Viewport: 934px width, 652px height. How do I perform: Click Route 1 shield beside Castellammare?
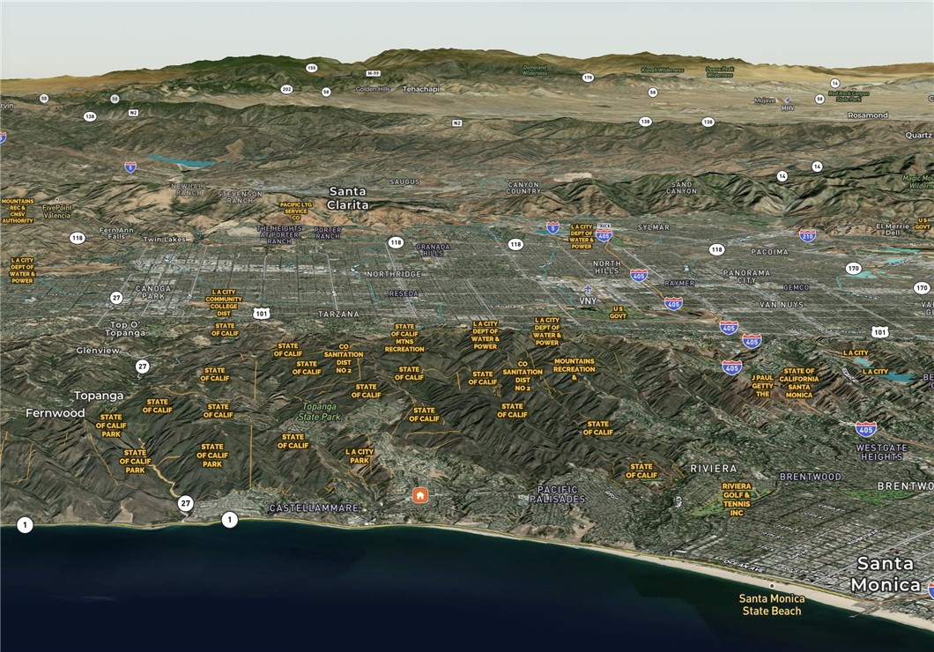[x=230, y=520]
